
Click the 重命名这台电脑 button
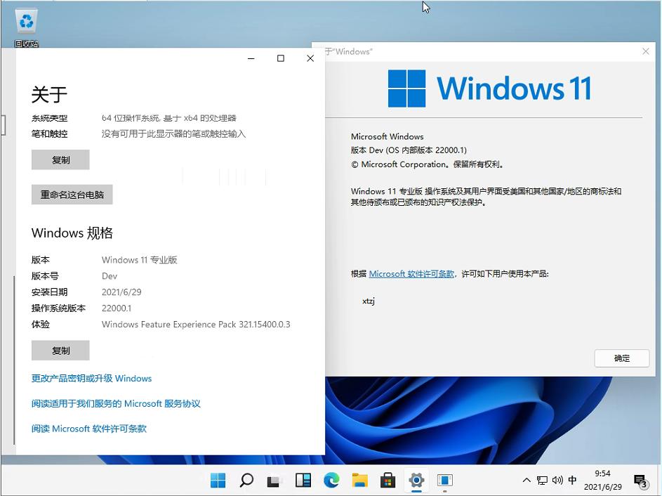pyautogui.click(x=72, y=195)
